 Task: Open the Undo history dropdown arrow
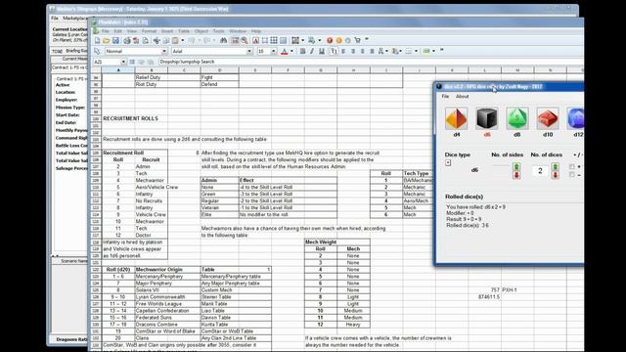pyautogui.click(x=200, y=40)
